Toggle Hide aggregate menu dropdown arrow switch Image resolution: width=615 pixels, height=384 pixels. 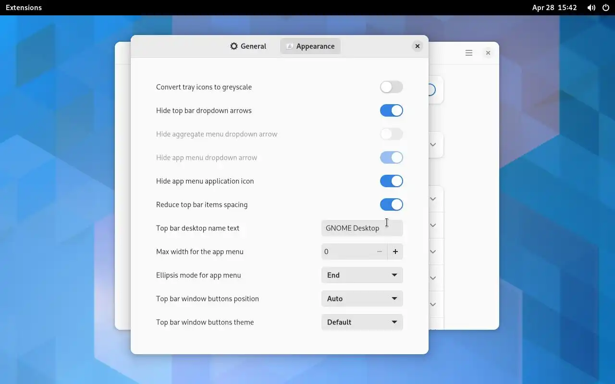(x=392, y=134)
